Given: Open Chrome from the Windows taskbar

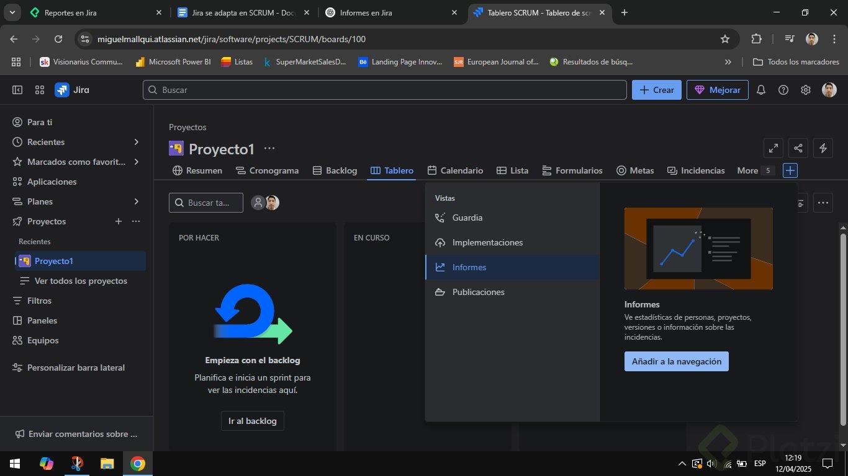Looking at the screenshot, I should click(138, 464).
